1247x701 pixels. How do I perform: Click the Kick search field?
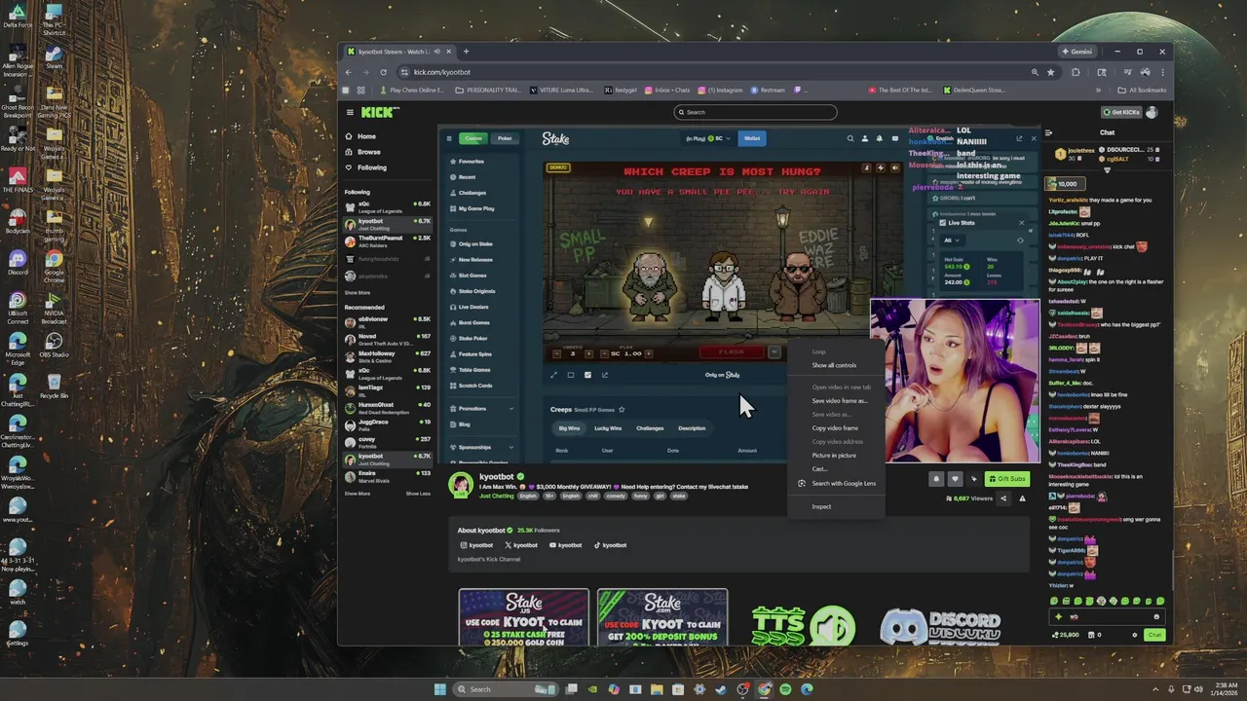click(756, 112)
